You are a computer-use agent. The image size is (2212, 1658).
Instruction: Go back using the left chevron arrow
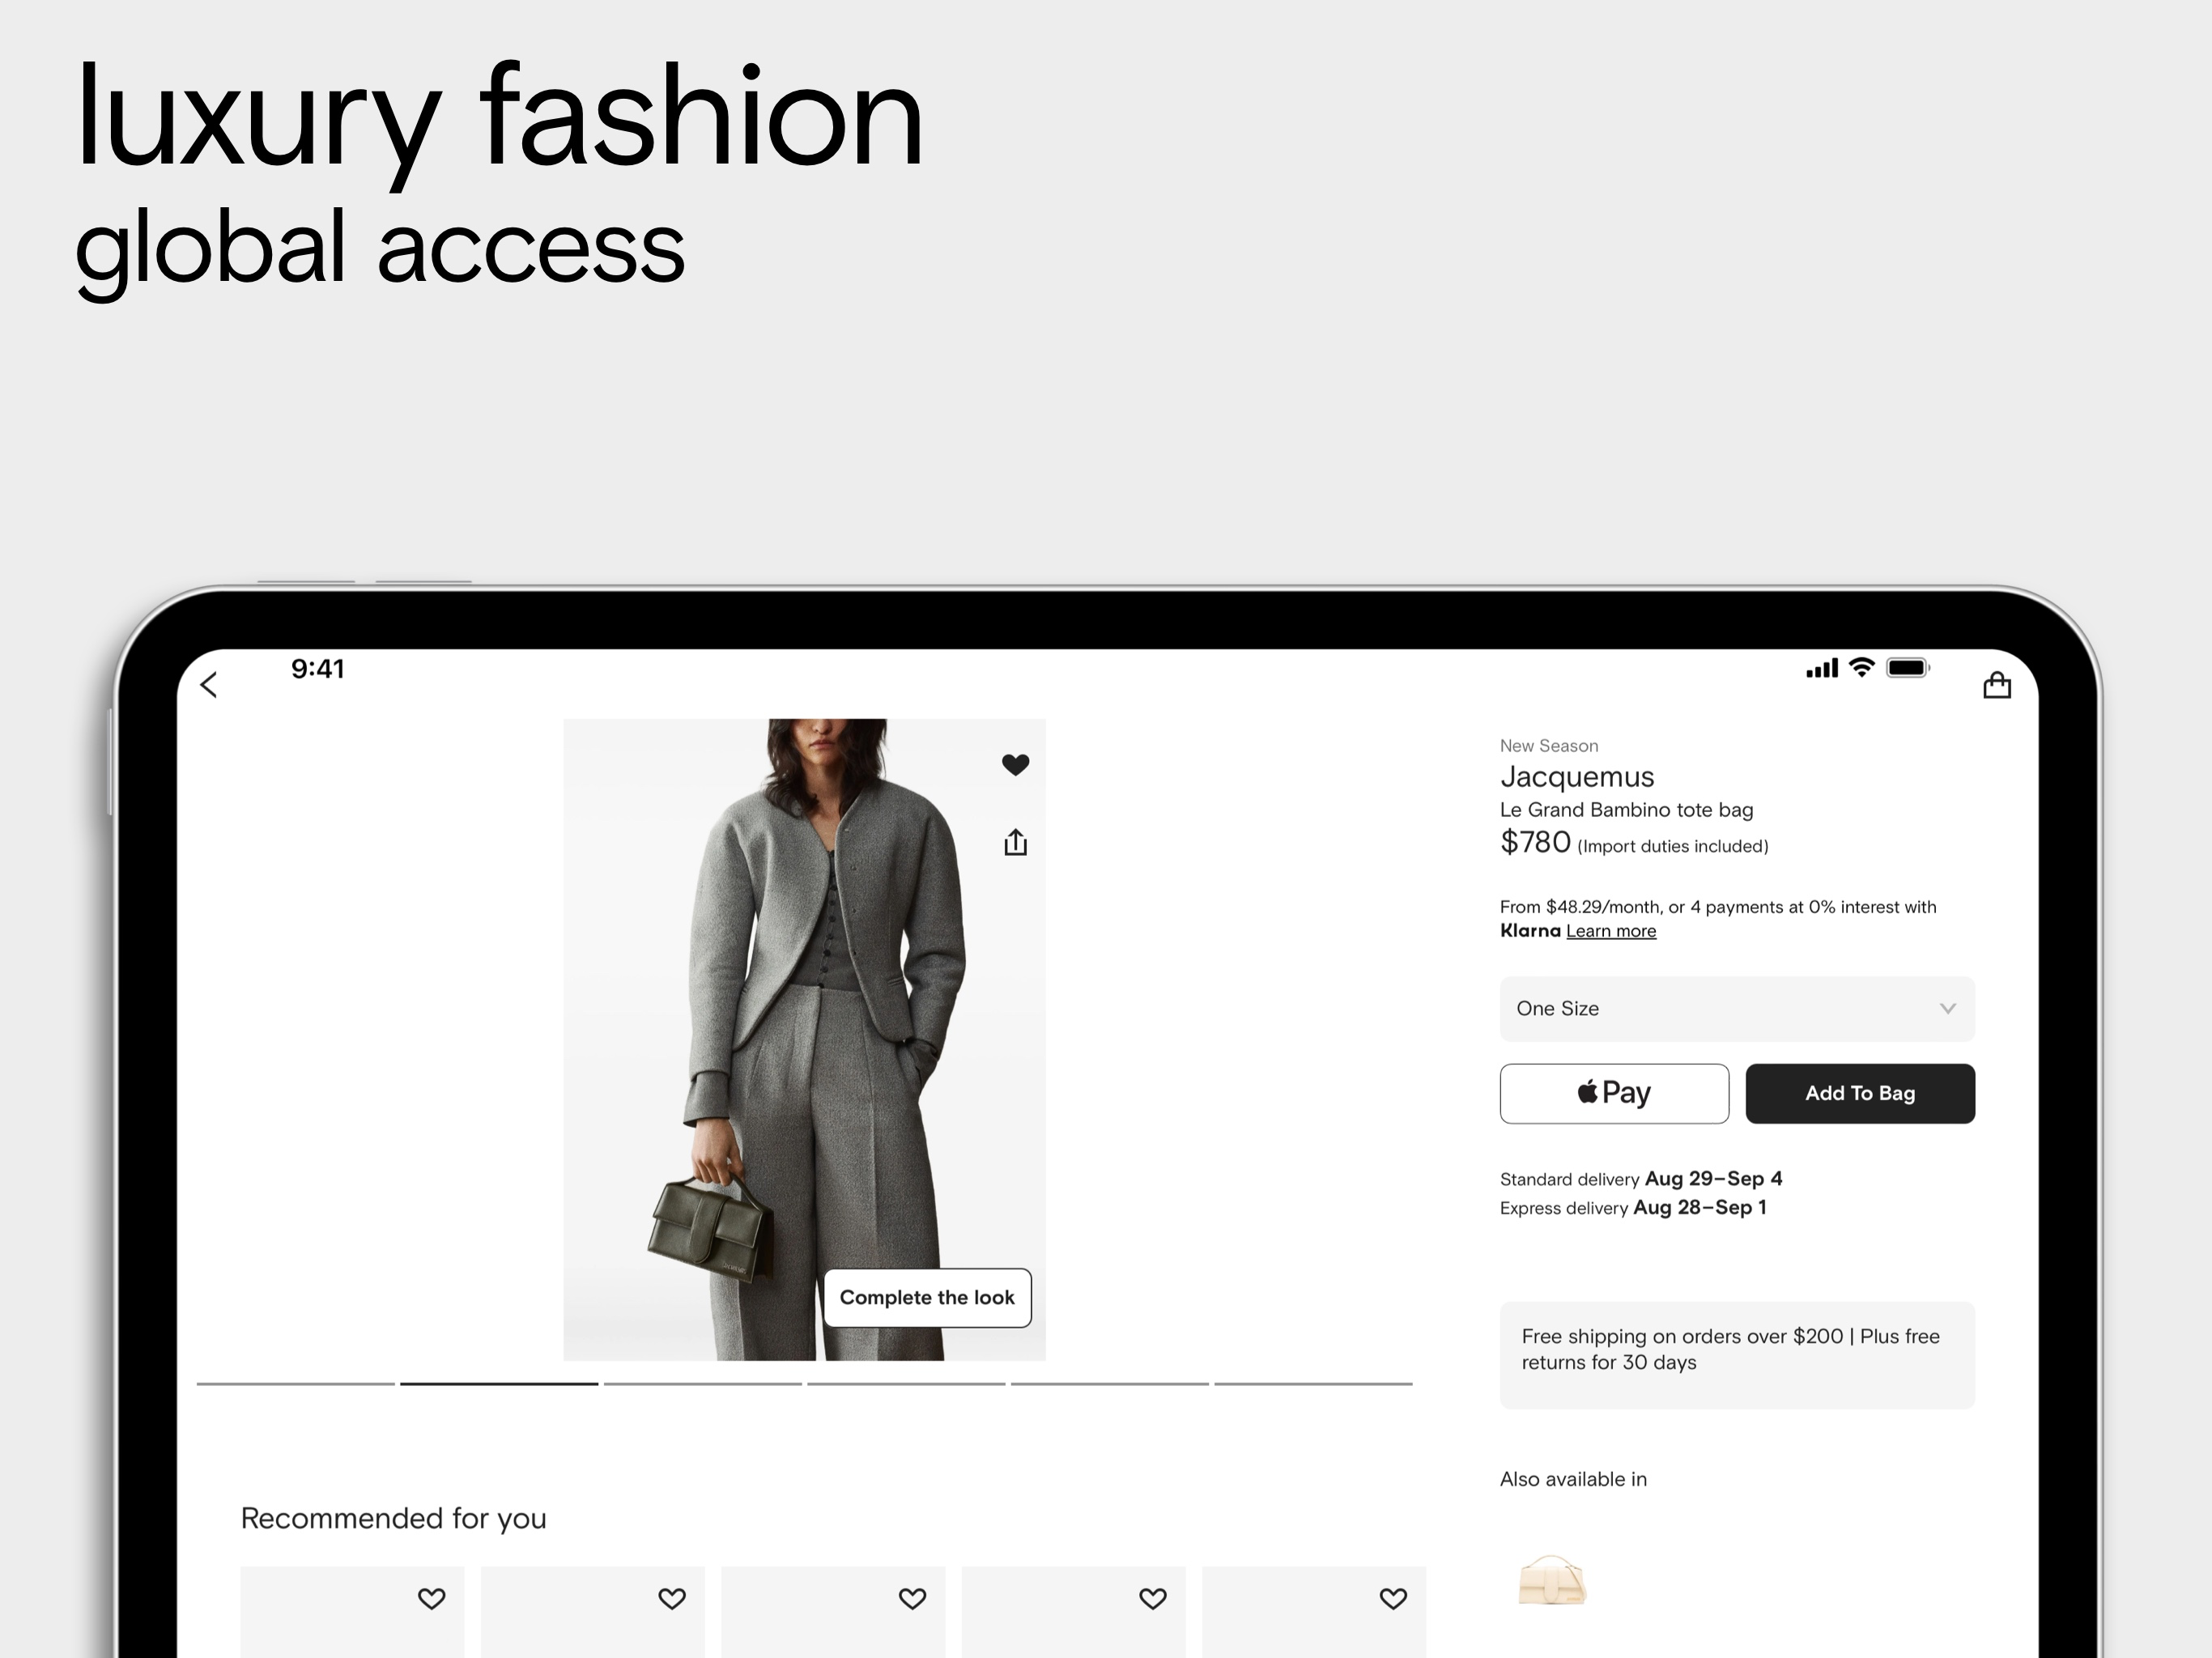[x=209, y=685]
